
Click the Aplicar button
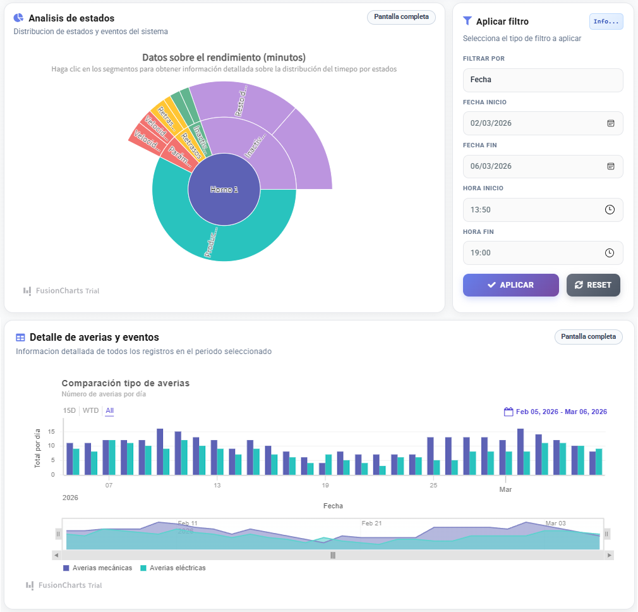(x=510, y=285)
